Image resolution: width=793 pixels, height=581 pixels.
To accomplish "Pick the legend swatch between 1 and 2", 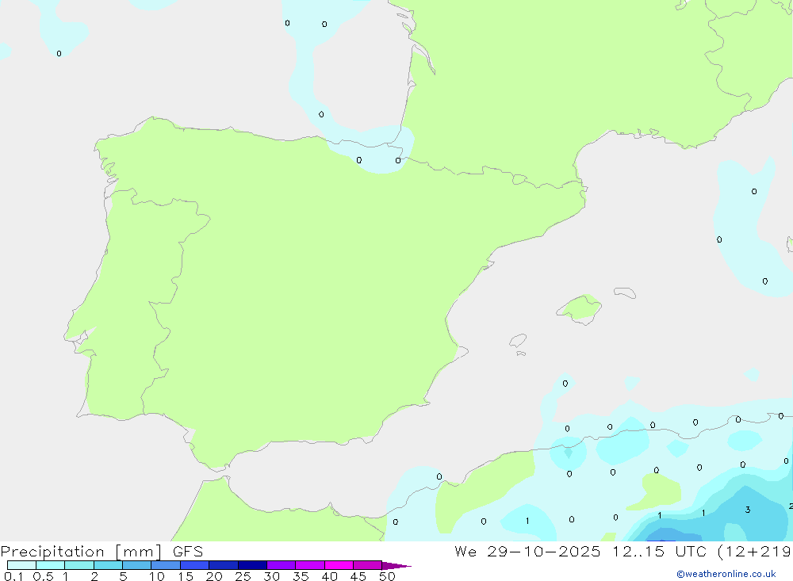I will tap(79, 565).
